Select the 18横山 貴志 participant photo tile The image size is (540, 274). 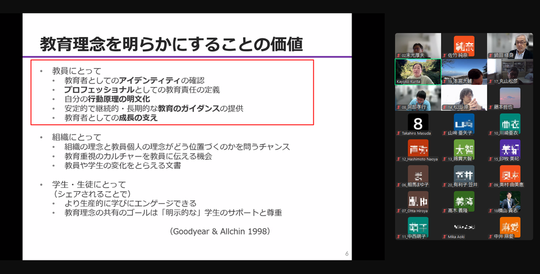point(510,201)
